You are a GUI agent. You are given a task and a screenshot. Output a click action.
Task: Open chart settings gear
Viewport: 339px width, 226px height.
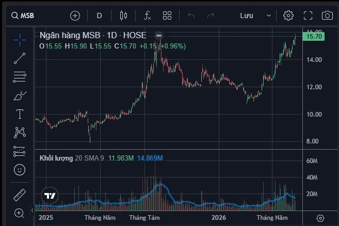coord(288,15)
